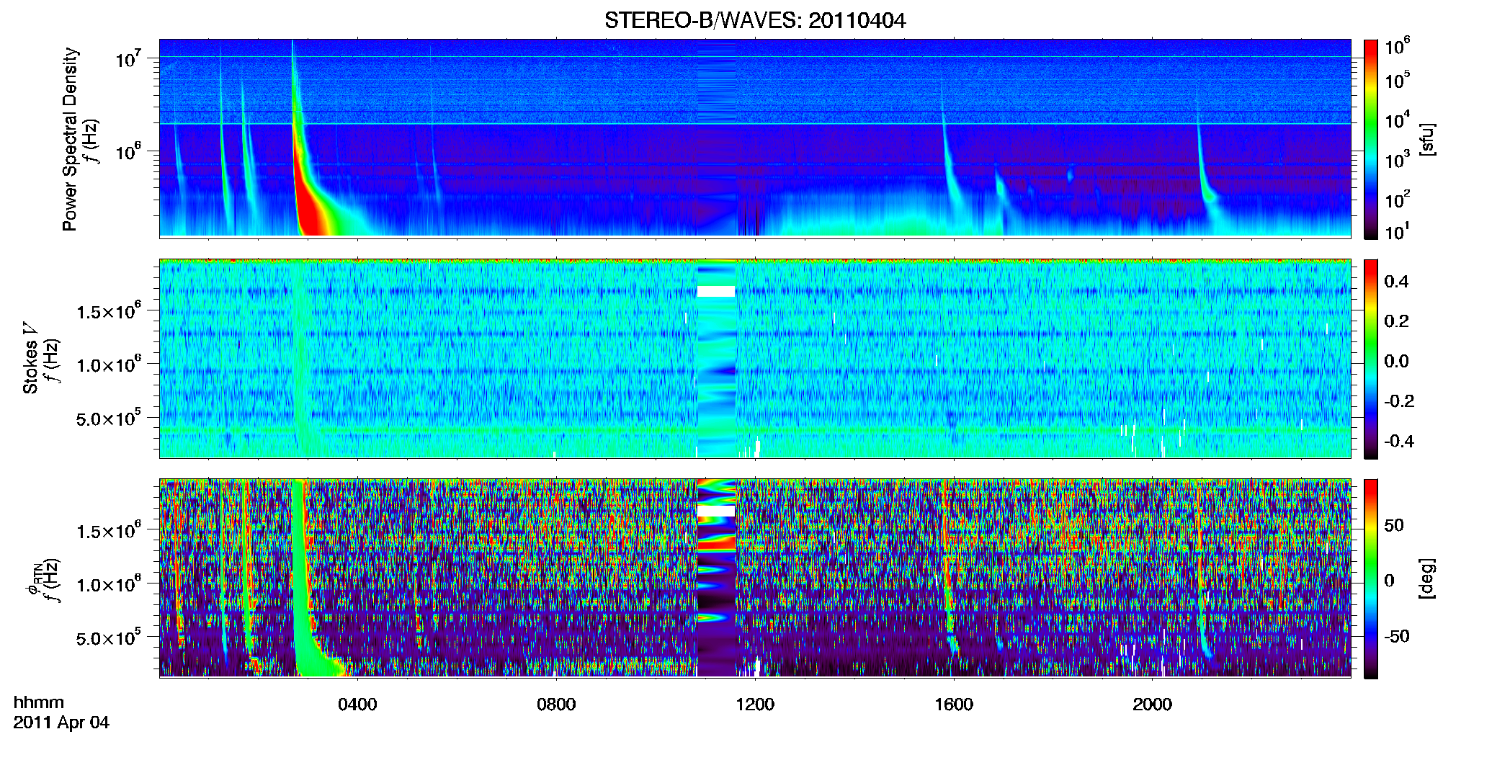Select the hhmm time format label
This screenshot has height=778, width=1510.
click(x=39, y=702)
